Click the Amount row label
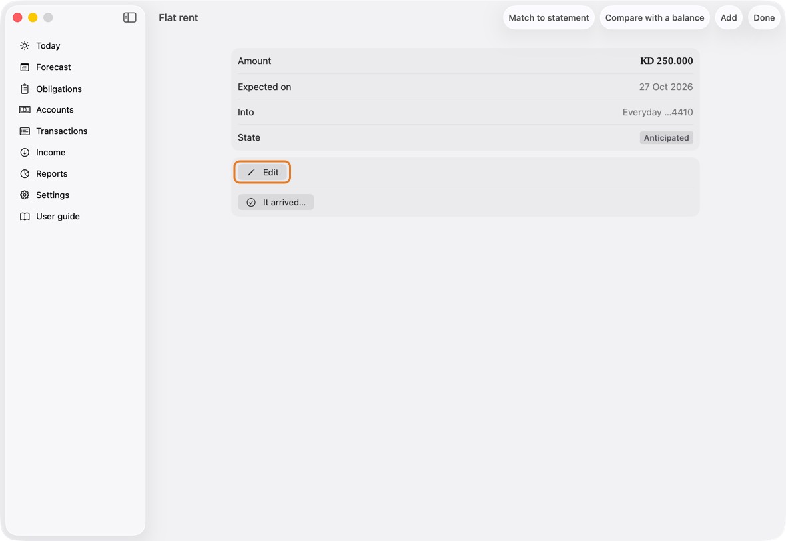Viewport: 786px width, 541px height. 254,61
